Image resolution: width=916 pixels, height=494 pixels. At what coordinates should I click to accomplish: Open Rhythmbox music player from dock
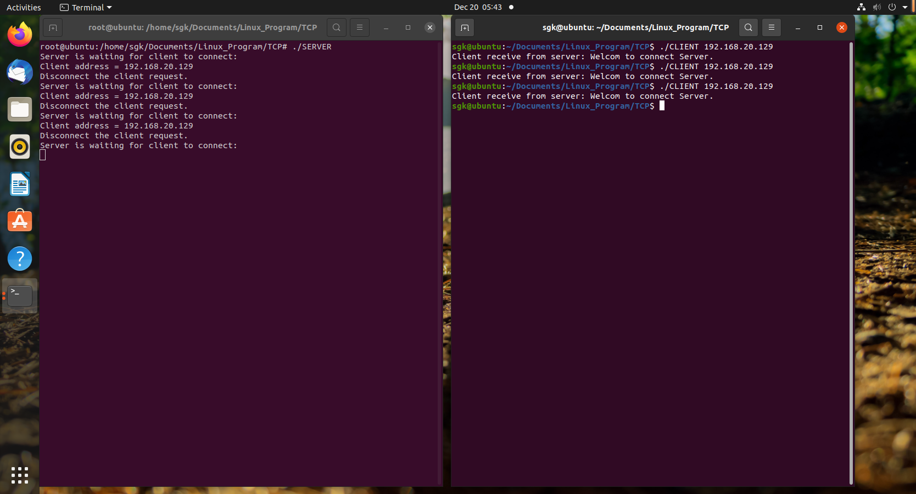click(x=20, y=147)
